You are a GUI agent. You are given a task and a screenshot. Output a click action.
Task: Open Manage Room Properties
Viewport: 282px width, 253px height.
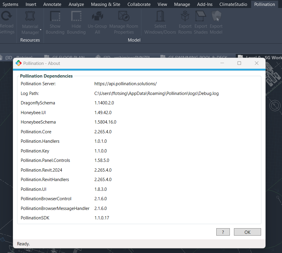click(x=124, y=22)
